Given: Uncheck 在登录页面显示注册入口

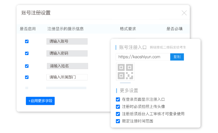Looking at the screenshot, I should [118, 99].
